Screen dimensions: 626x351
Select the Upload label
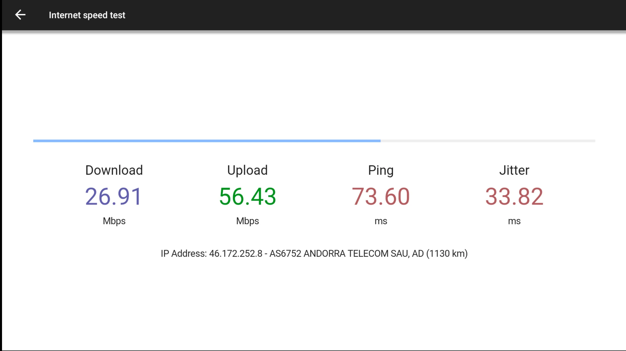click(x=247, y=170)
